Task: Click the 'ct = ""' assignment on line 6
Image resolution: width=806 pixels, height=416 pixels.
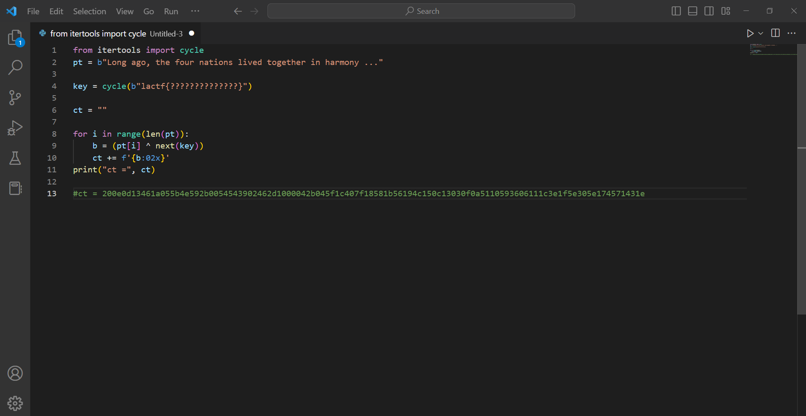Action: (x=90, y=110)
